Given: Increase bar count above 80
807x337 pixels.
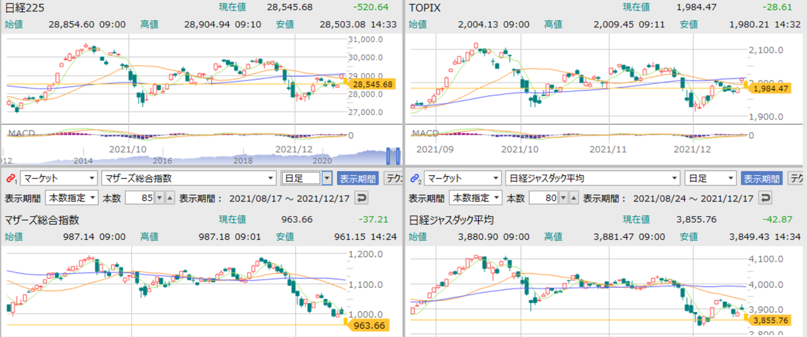Looking at the screenshot, I should (572, 199).
